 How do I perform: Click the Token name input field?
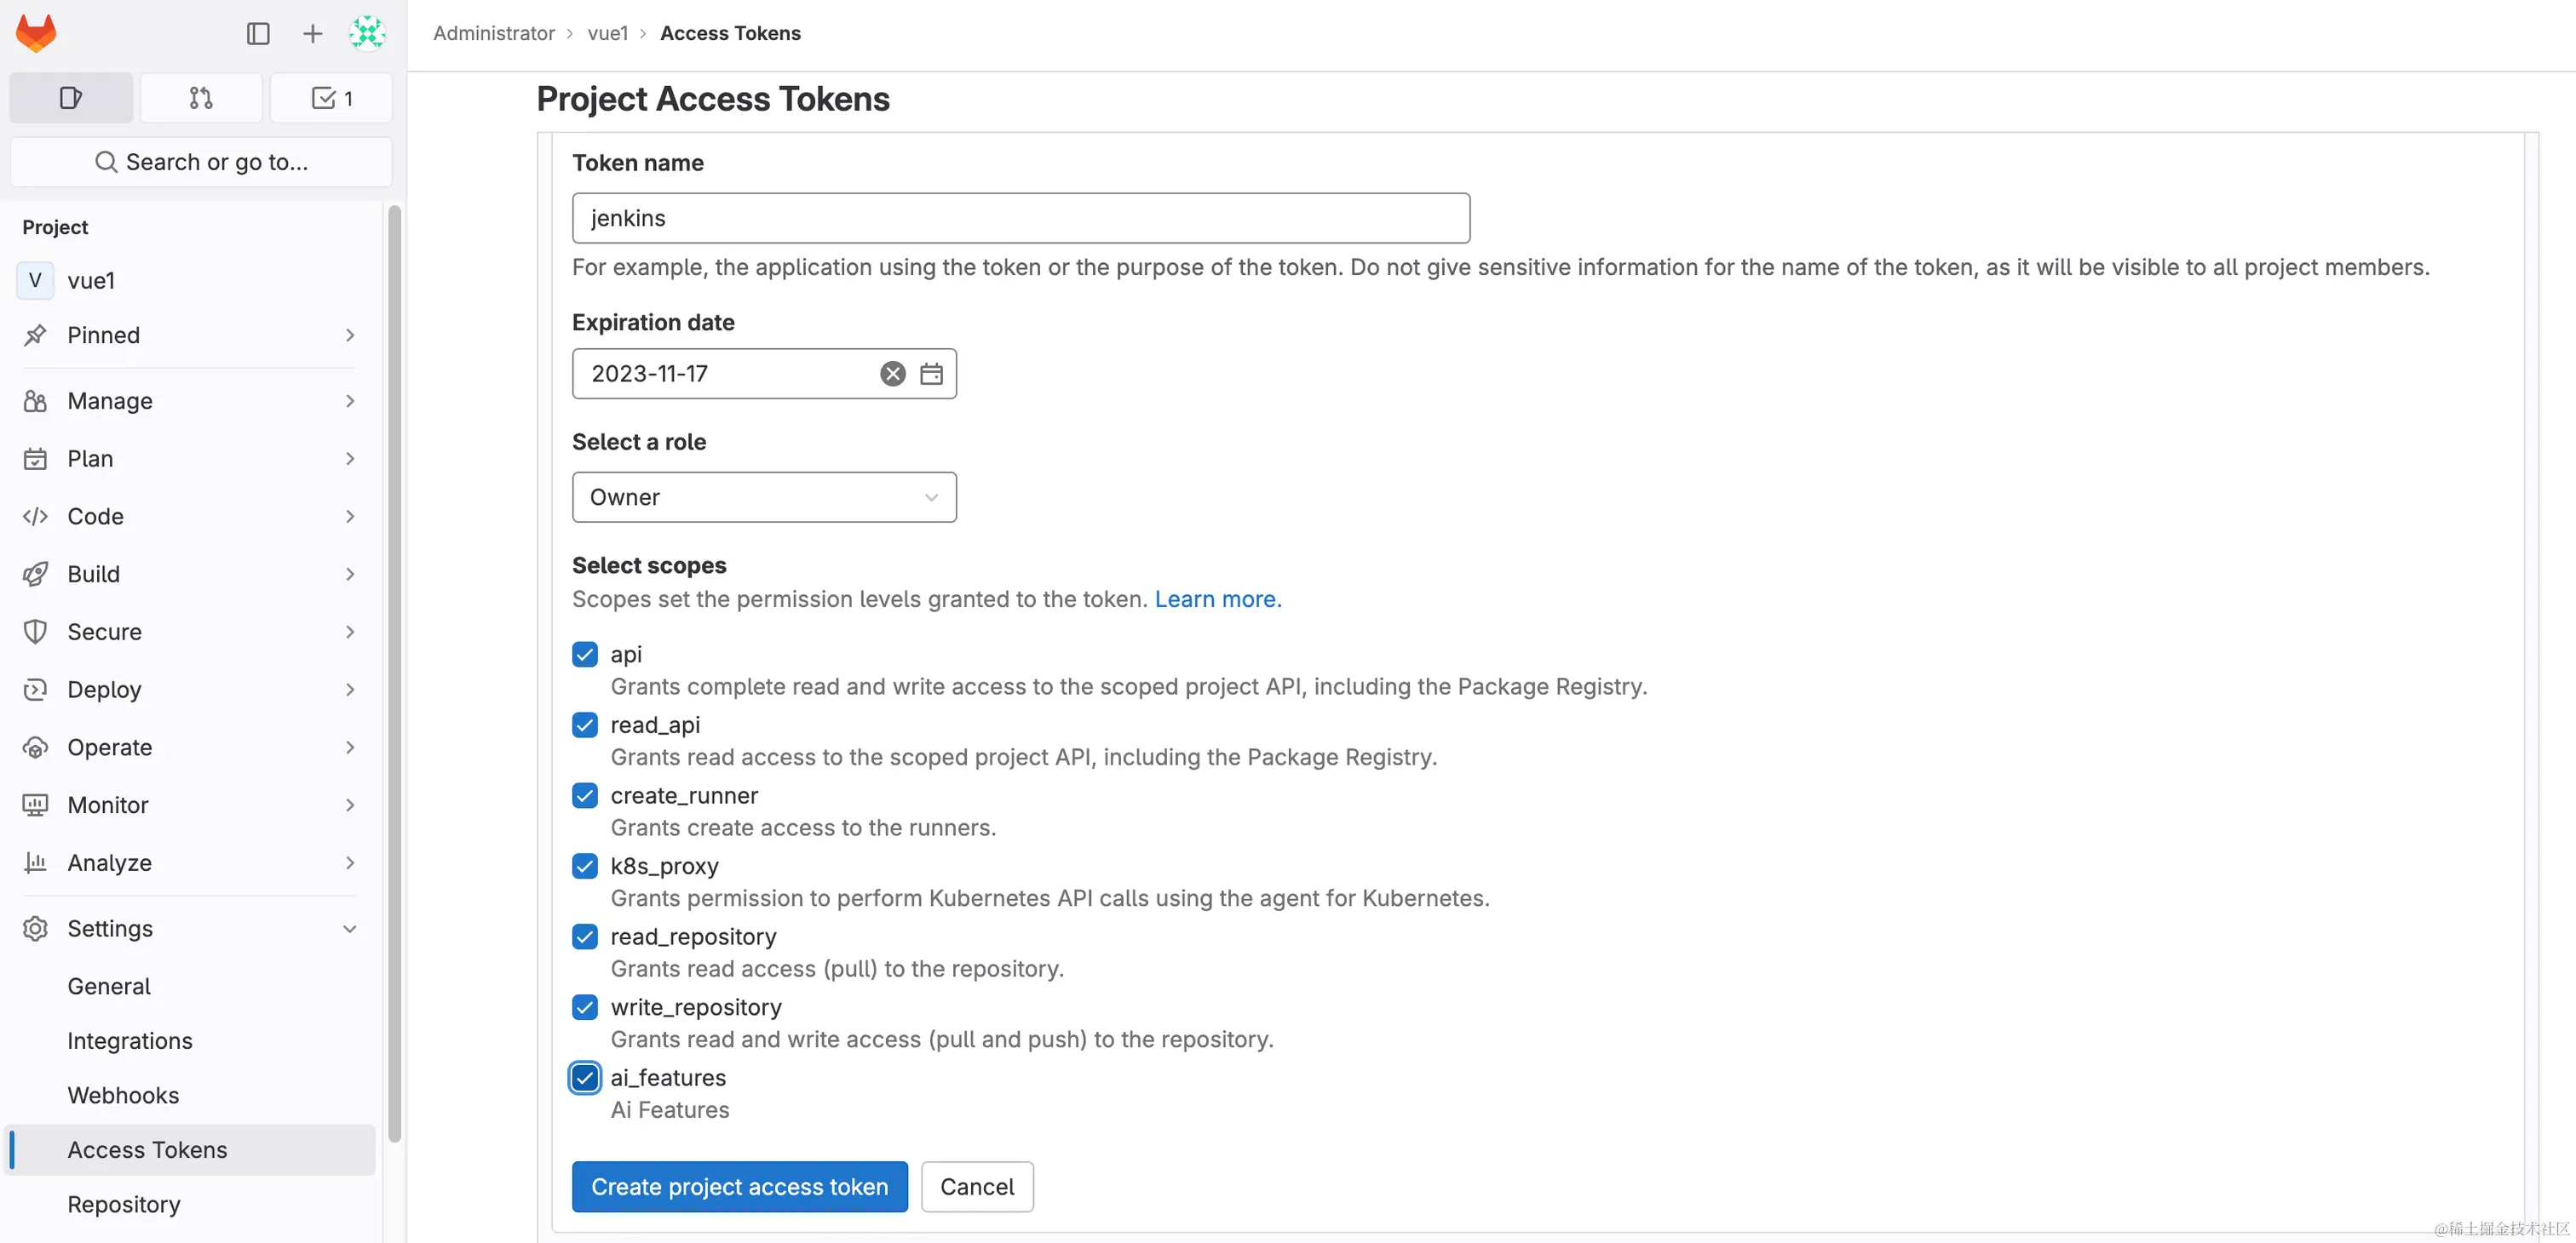pos(1020,218)
